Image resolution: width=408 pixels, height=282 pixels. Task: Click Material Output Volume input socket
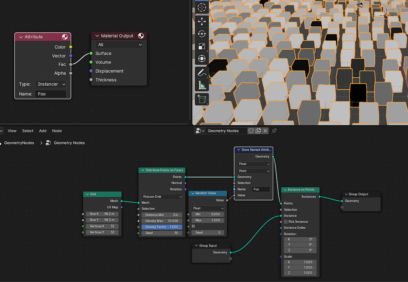[x=91, y=62]
